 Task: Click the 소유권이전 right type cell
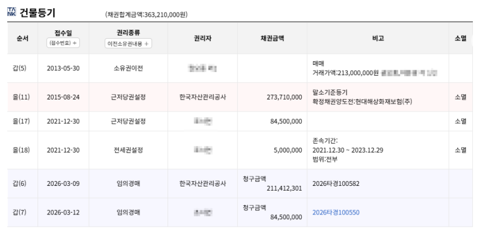click(x=128, y=68)
